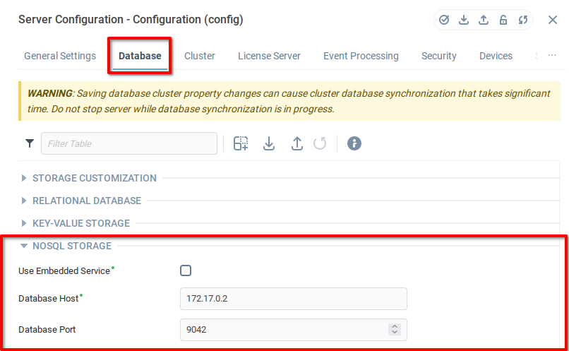Click the header upload arrow icon
The image size is (569, 351).
pos(484,20)
